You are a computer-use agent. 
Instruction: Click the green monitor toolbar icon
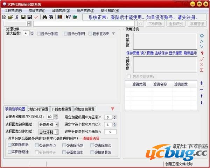pos(75,17)
